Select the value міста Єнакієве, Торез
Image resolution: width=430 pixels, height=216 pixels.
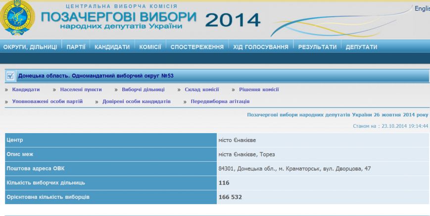[246, 154]
